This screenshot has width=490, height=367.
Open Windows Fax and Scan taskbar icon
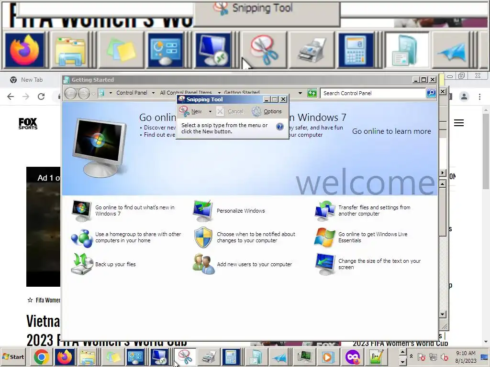pos(209,356)
